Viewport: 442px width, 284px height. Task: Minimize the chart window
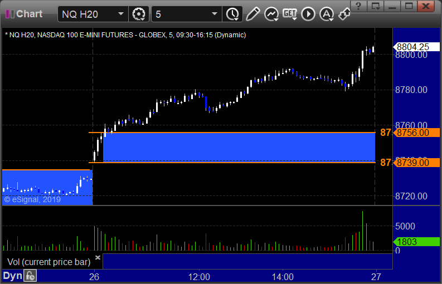(392, 6)
